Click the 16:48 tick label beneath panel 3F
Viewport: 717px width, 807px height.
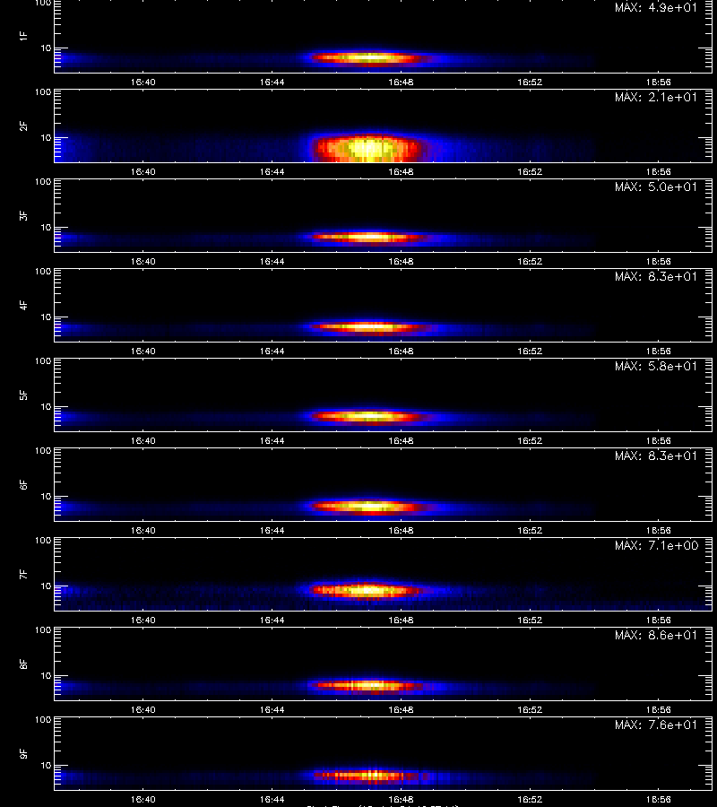point(401,262)
